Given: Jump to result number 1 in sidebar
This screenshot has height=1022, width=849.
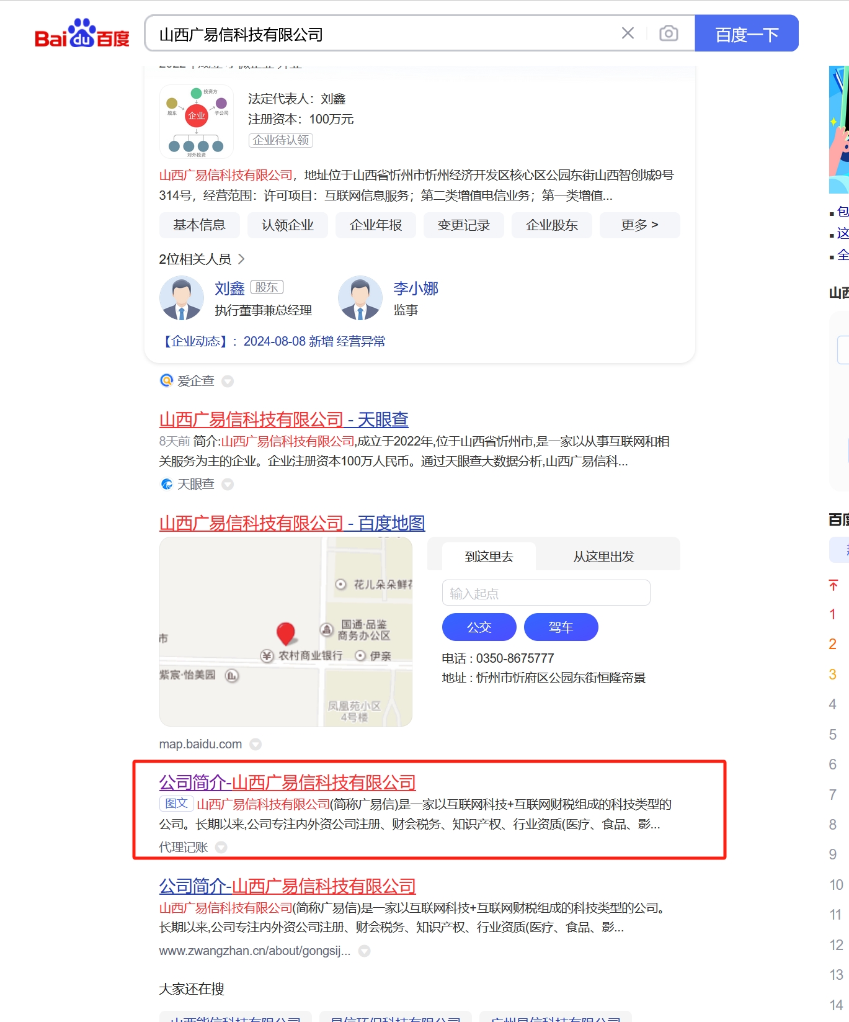Looking at the screenshot, I should point(833,614).
